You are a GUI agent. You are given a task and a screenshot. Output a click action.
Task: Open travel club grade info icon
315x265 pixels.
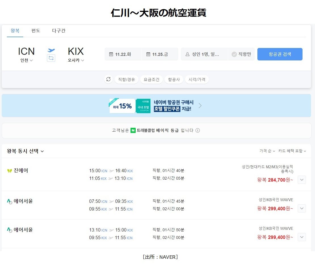(x=198, y=131)
